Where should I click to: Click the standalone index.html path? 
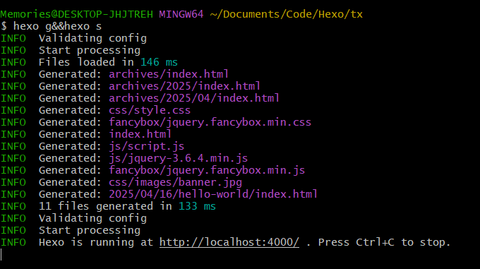[140, 134]
